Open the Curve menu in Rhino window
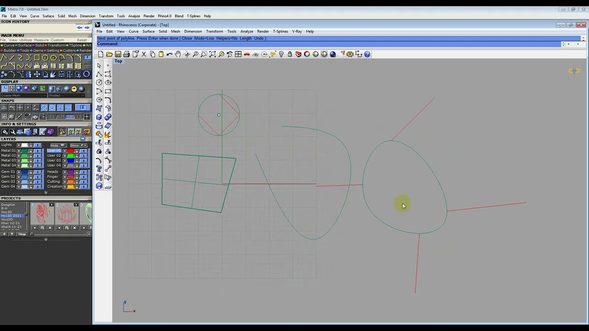Image resolution: width=589 pixels, height=331 pixels. (133, 31)
